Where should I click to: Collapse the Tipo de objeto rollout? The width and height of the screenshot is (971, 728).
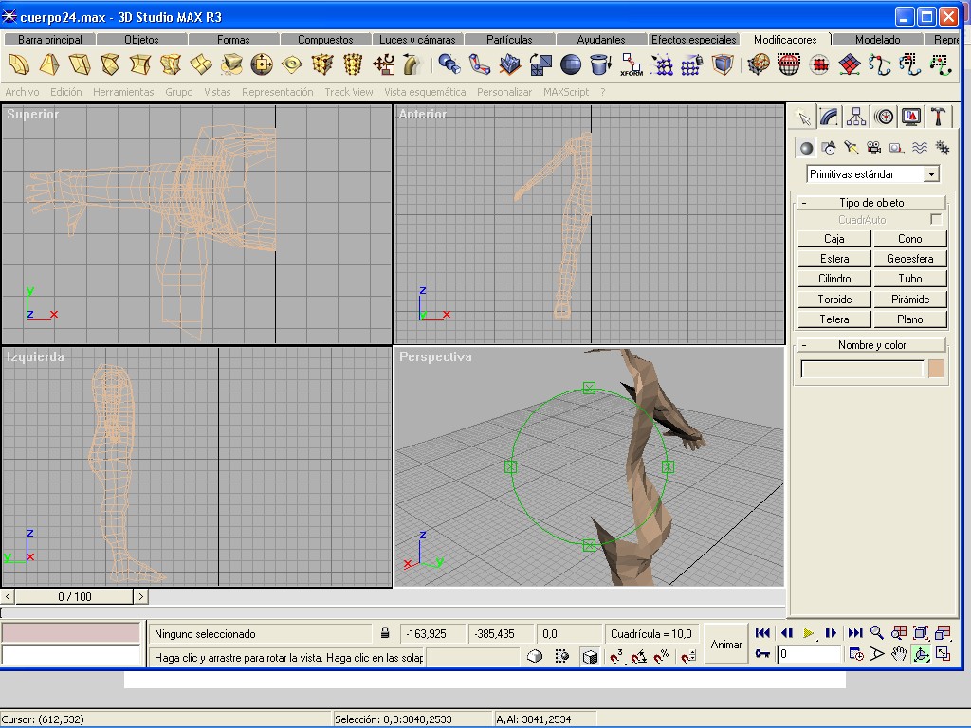[x=871, y=203]
